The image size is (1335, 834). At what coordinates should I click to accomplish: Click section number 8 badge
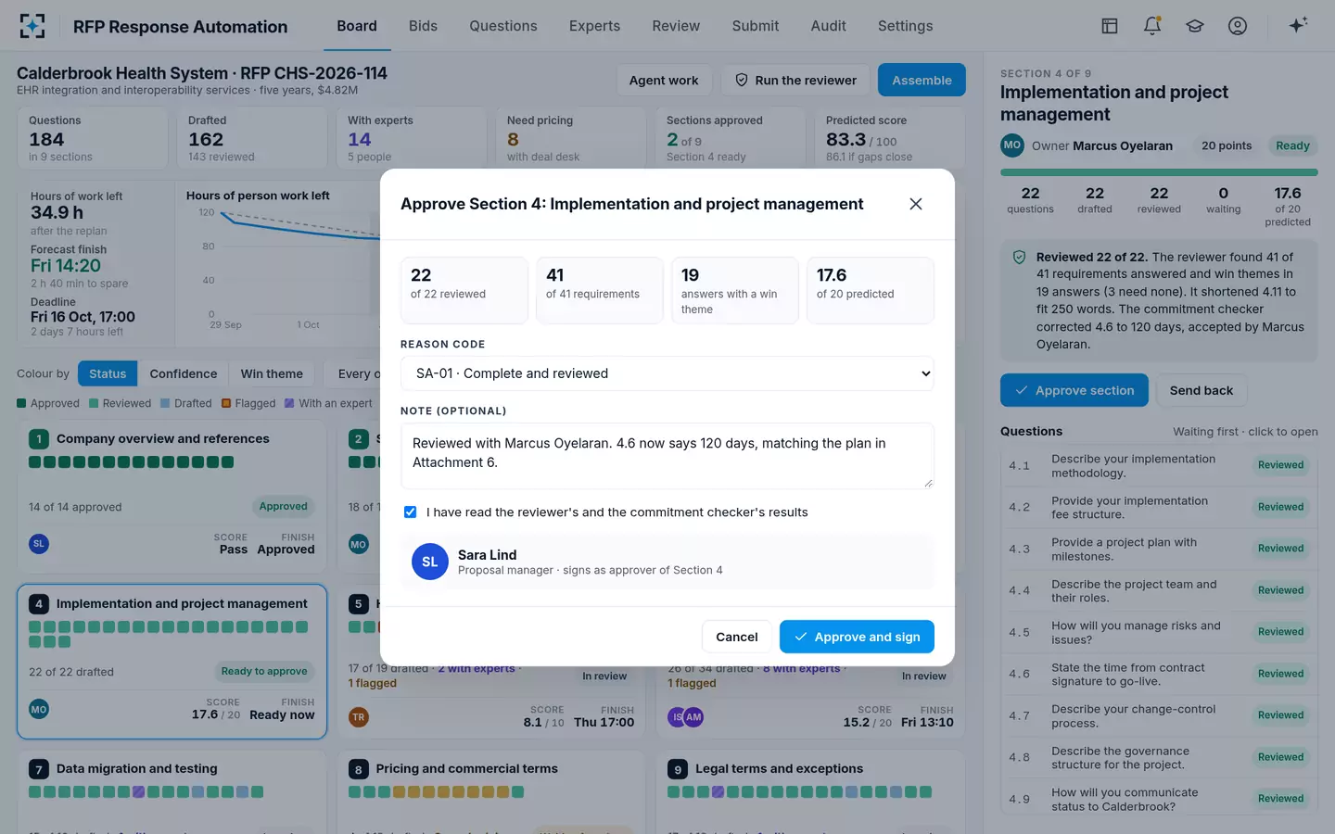359,769
